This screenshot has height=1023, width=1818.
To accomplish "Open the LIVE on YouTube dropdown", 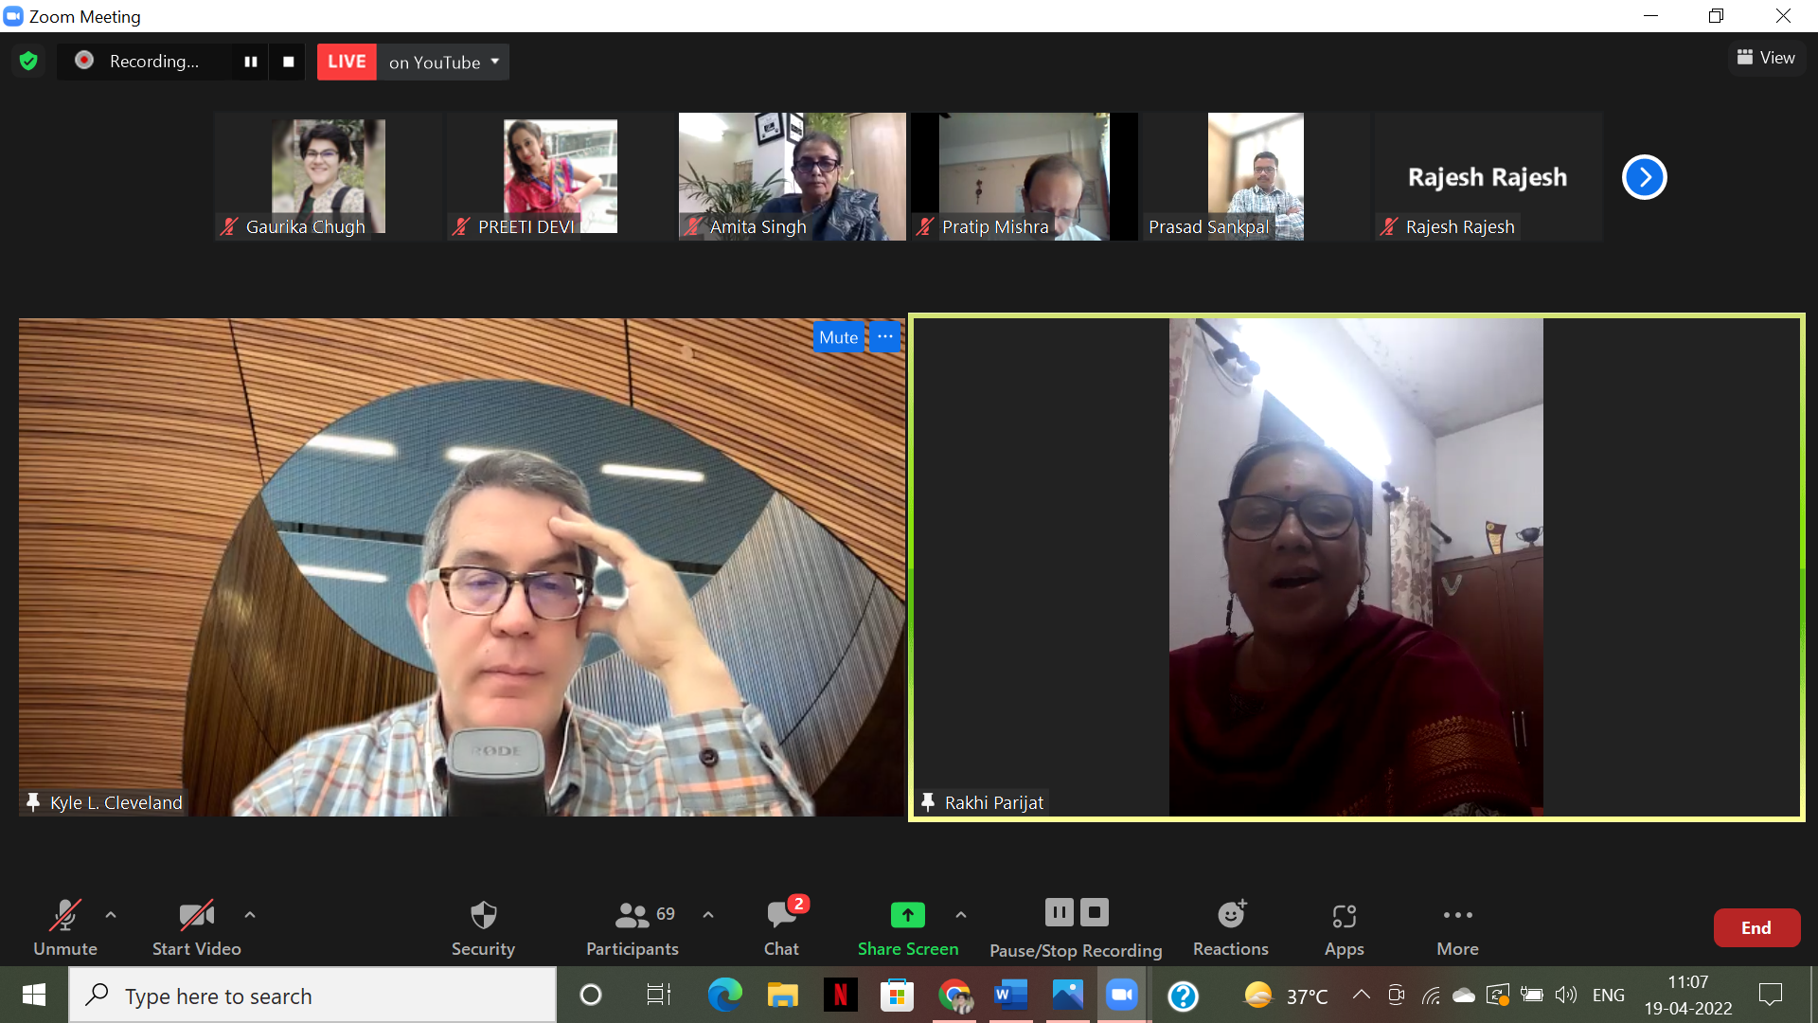I will [495, 62].
